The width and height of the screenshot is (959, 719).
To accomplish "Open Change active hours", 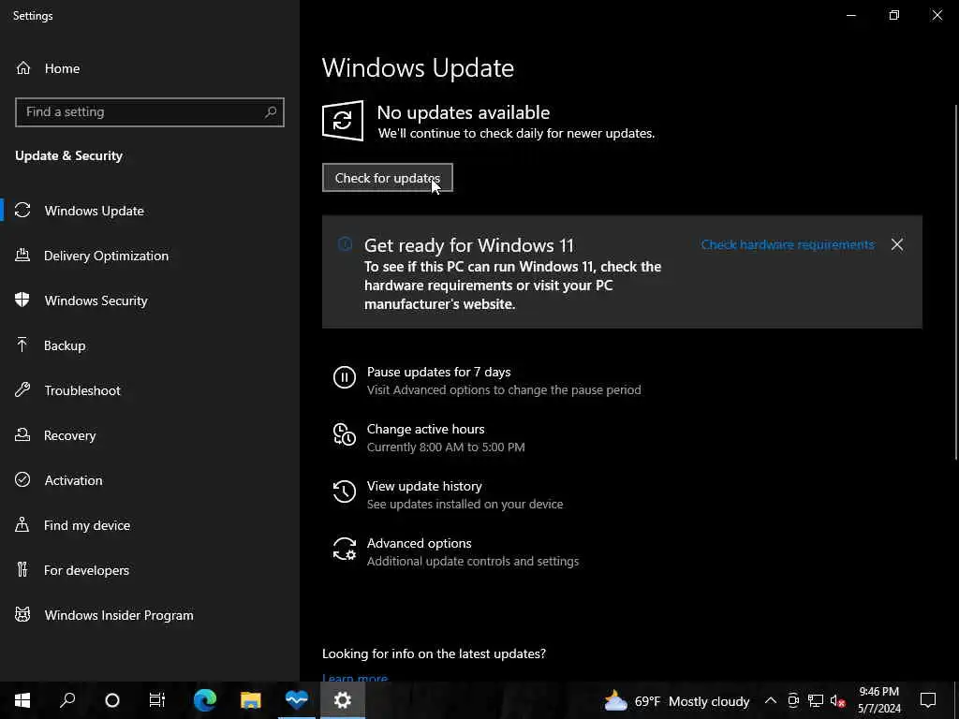I will point(426,429).
